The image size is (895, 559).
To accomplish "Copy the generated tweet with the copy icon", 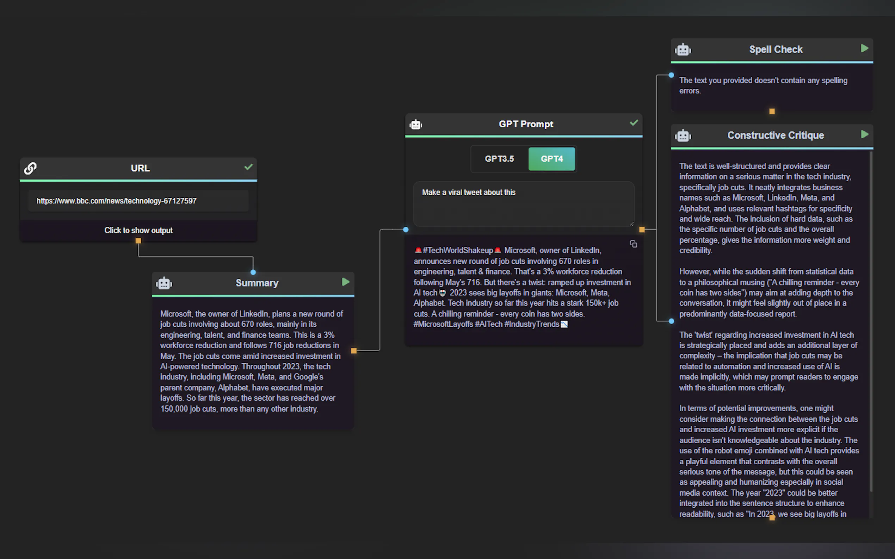I will [x=634, y=244].
